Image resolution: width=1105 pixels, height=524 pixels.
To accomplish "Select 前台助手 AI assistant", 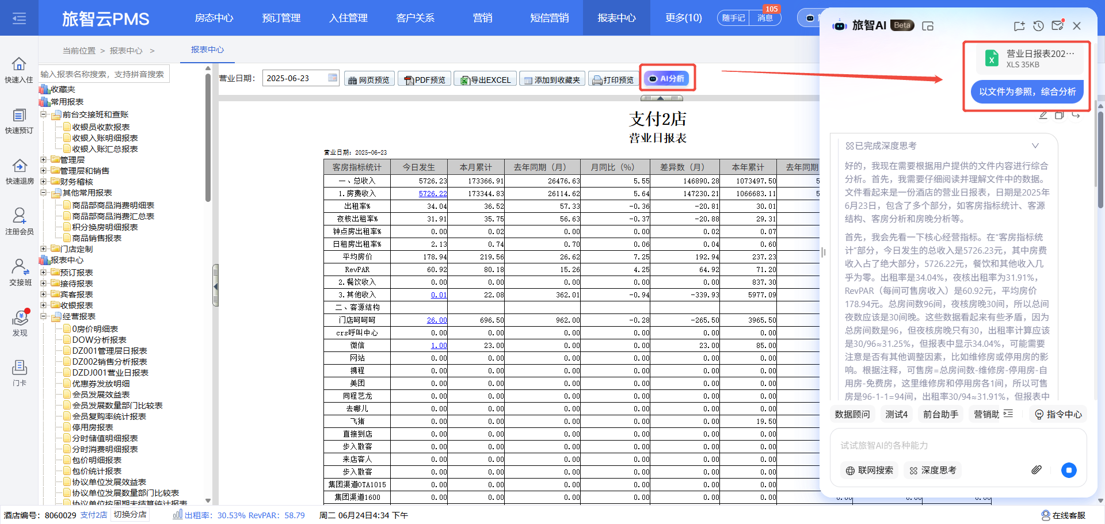I will (940, 414).
